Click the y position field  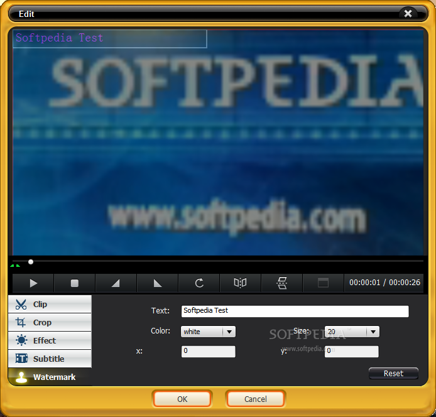point(351,352)
